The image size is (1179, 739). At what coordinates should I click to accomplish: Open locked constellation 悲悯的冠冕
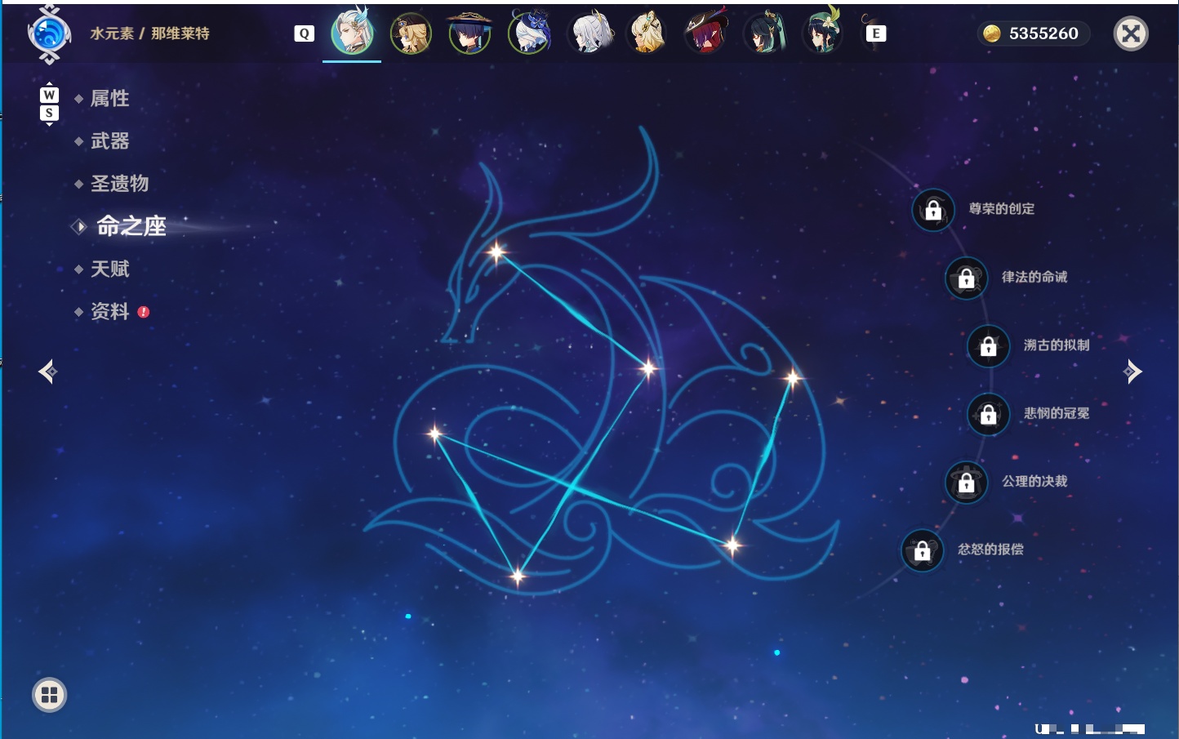[x=989, y=414]
